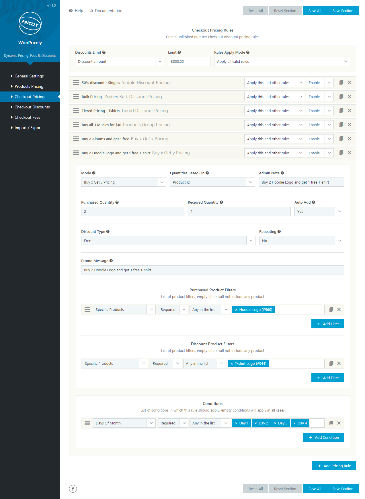Remove Hoodie Logo (#960) tag
This screenshot has width=365, height=499.
[236, 310]
